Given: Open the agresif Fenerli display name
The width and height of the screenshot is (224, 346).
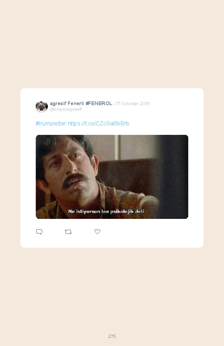Looking at the screenshot, I should (x=67, y=103).
